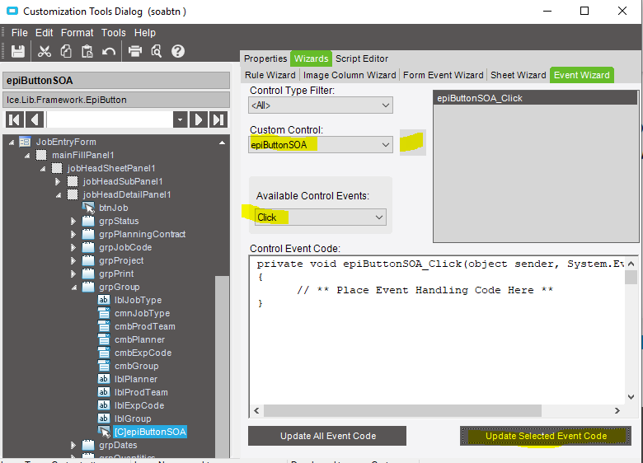Select btnJob in the control tree

coord(113,208)
